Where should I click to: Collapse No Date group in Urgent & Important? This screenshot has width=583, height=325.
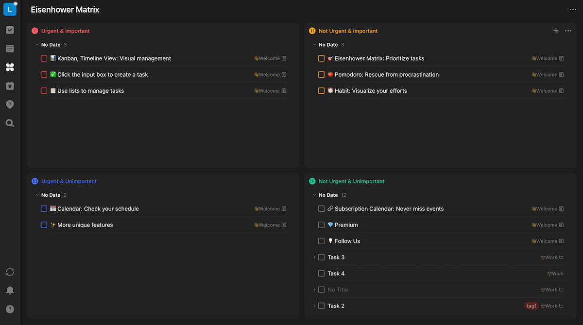(x=37, y=45)
